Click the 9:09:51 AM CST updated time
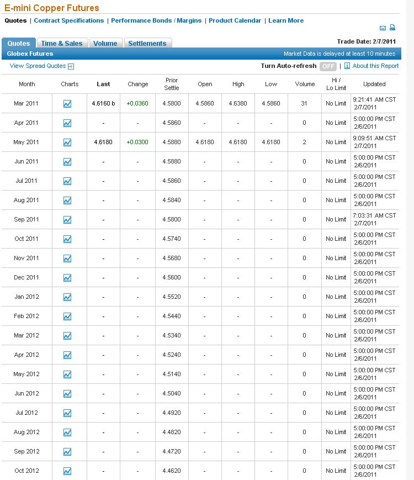The image size is (414, 480). [374, 138]
